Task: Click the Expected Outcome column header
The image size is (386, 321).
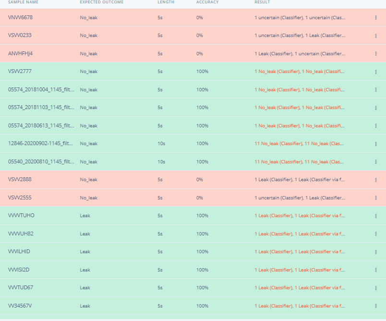Action: 101,2
